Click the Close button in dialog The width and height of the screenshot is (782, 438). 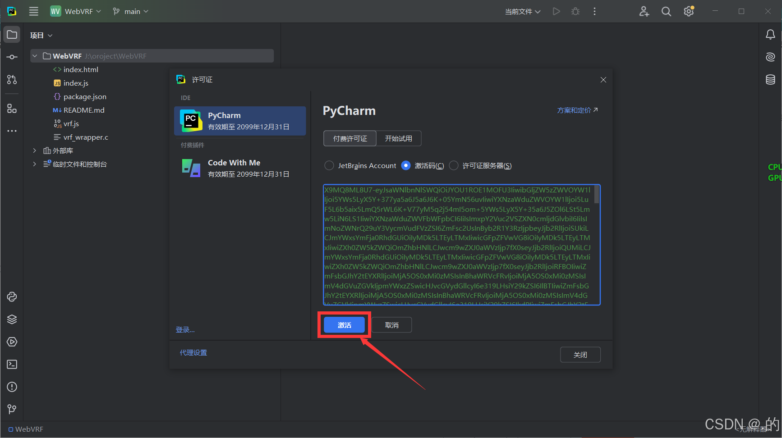point(580,355)
